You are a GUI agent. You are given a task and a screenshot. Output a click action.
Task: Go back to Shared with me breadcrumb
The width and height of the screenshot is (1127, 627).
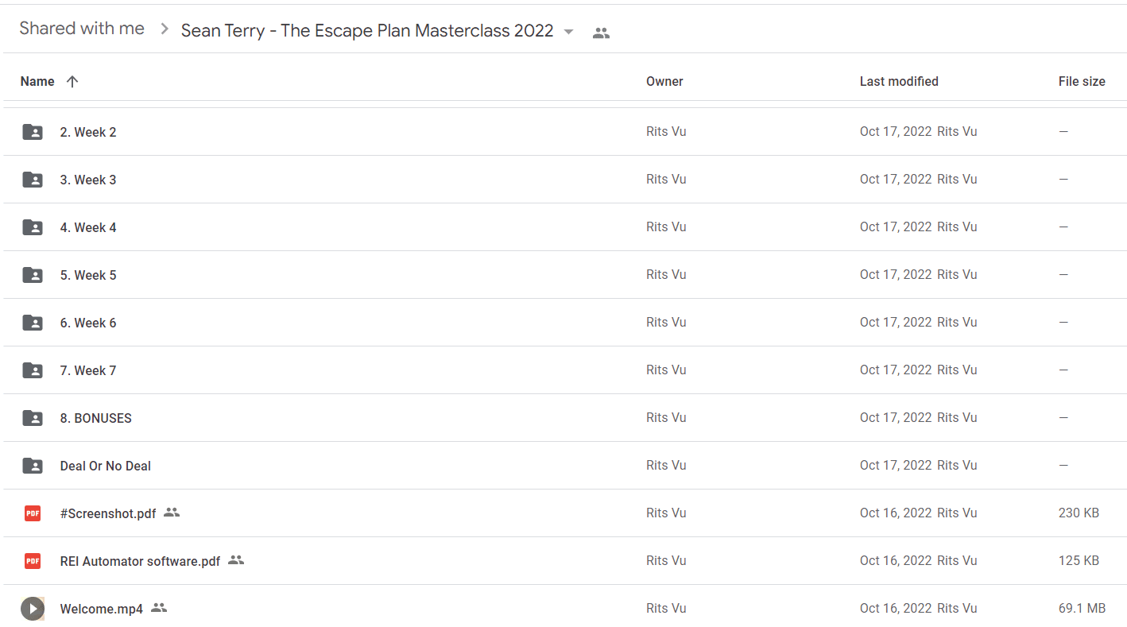(x=82, y=29)
